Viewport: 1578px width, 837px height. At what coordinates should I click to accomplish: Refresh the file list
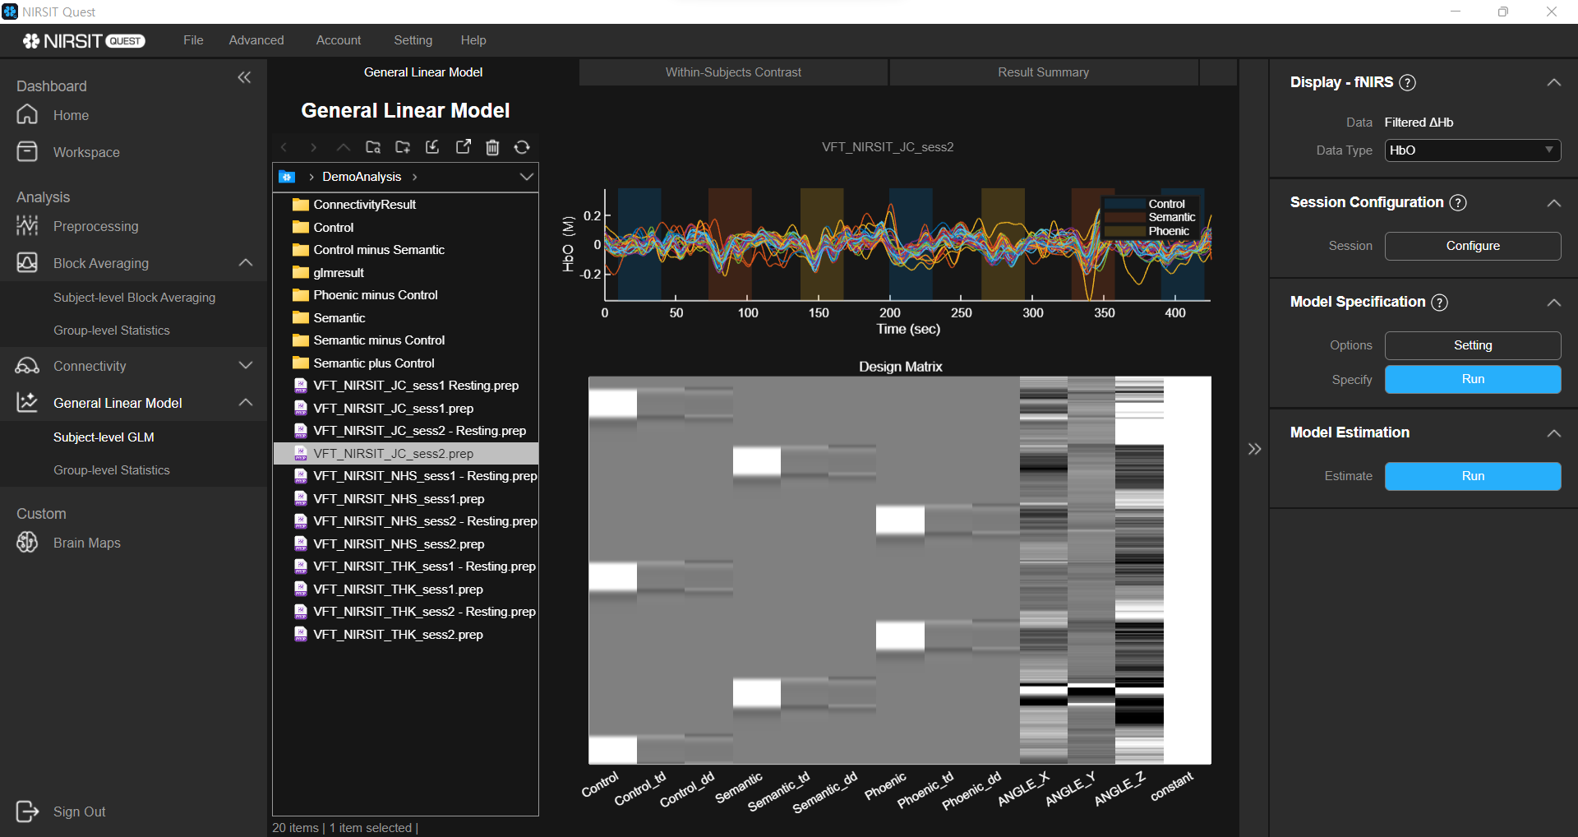coord(522,147)
